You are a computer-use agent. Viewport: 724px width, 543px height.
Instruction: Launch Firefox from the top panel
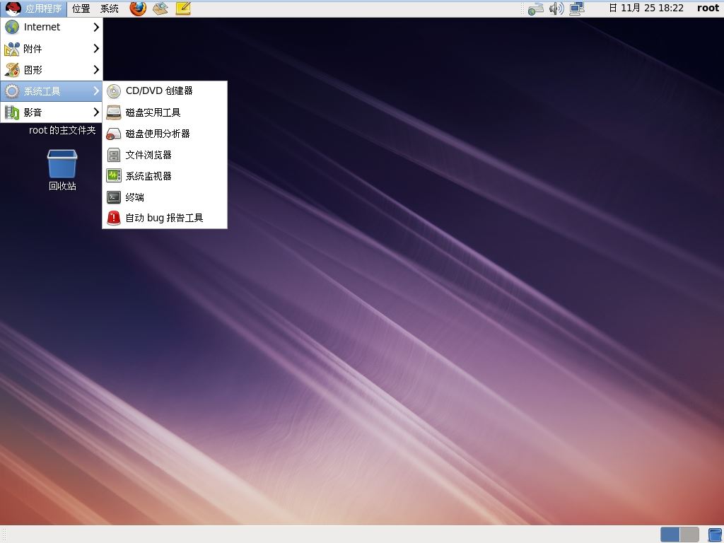[x=138, y=8]
